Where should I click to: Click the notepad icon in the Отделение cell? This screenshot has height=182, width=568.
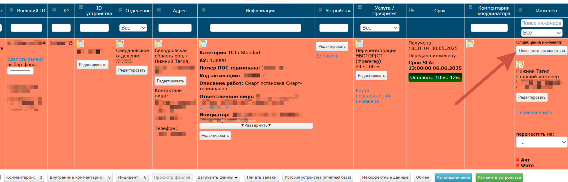coord(120,44)
